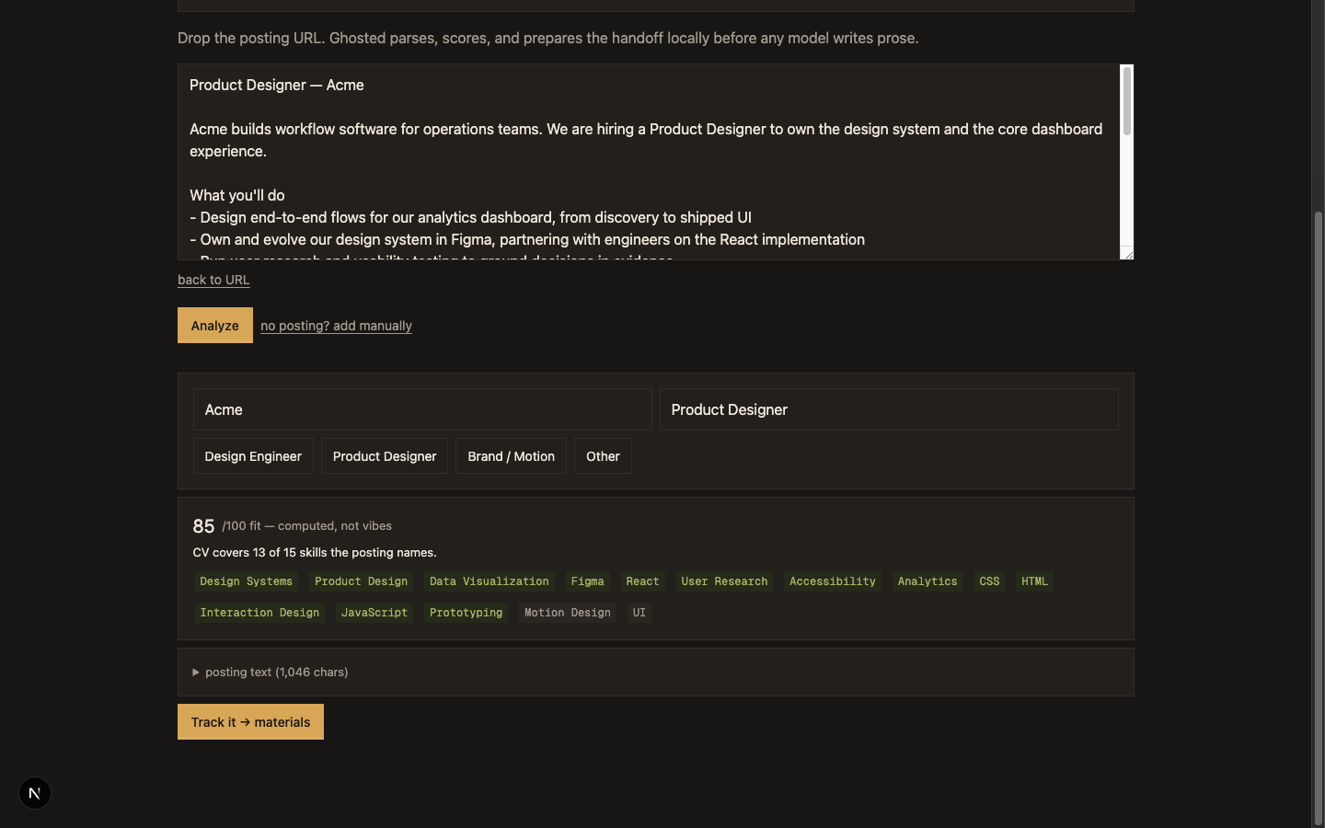Focus the Acme company name field
Image resolution: width=1325 pixels, height=828 pixels.
(x=422, y=409)
